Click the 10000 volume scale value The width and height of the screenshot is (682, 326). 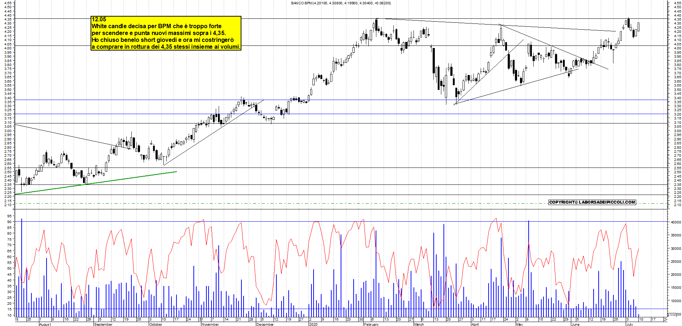676,301
